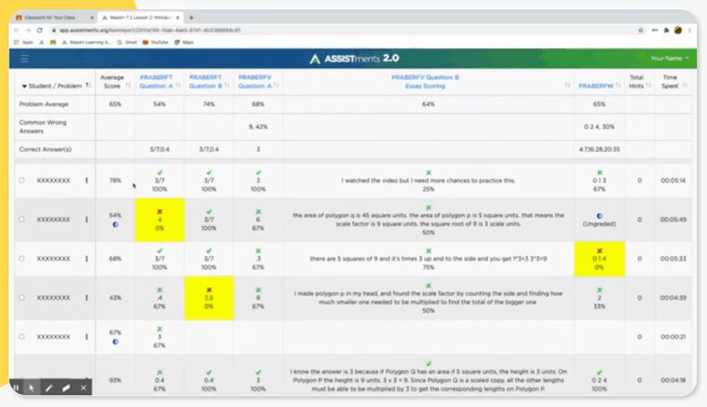
Task: Go back using the browser back arrow
Action: 16,30
